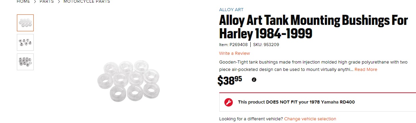Click the Tank Mounting Bushings product title
The width and height of the screenshot is (416, 123).
(x=313, y=27)
